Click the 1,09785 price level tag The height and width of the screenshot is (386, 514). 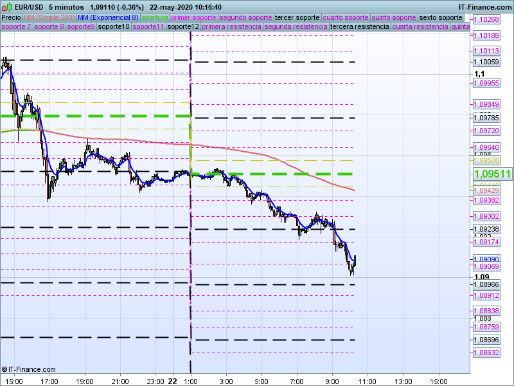pos(486,118)
